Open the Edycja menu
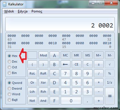The image size is (120, 110). click(23, 11)
